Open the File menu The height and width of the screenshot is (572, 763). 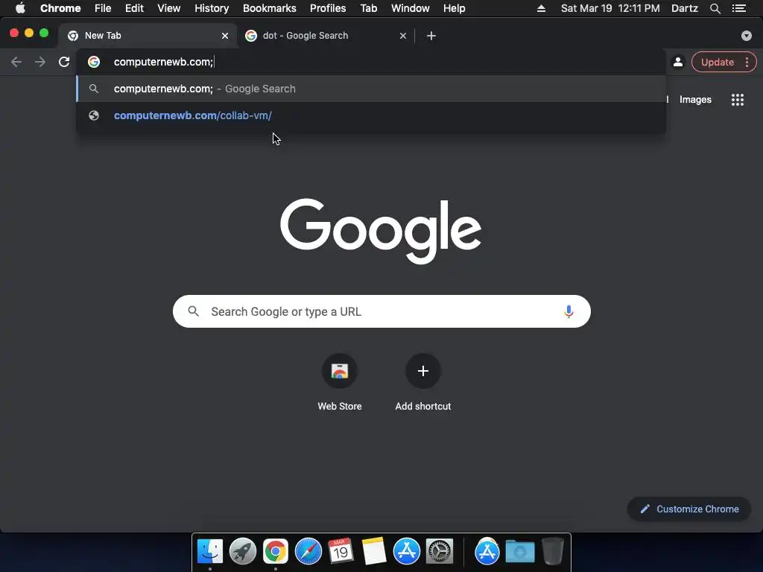pos(103,8)
